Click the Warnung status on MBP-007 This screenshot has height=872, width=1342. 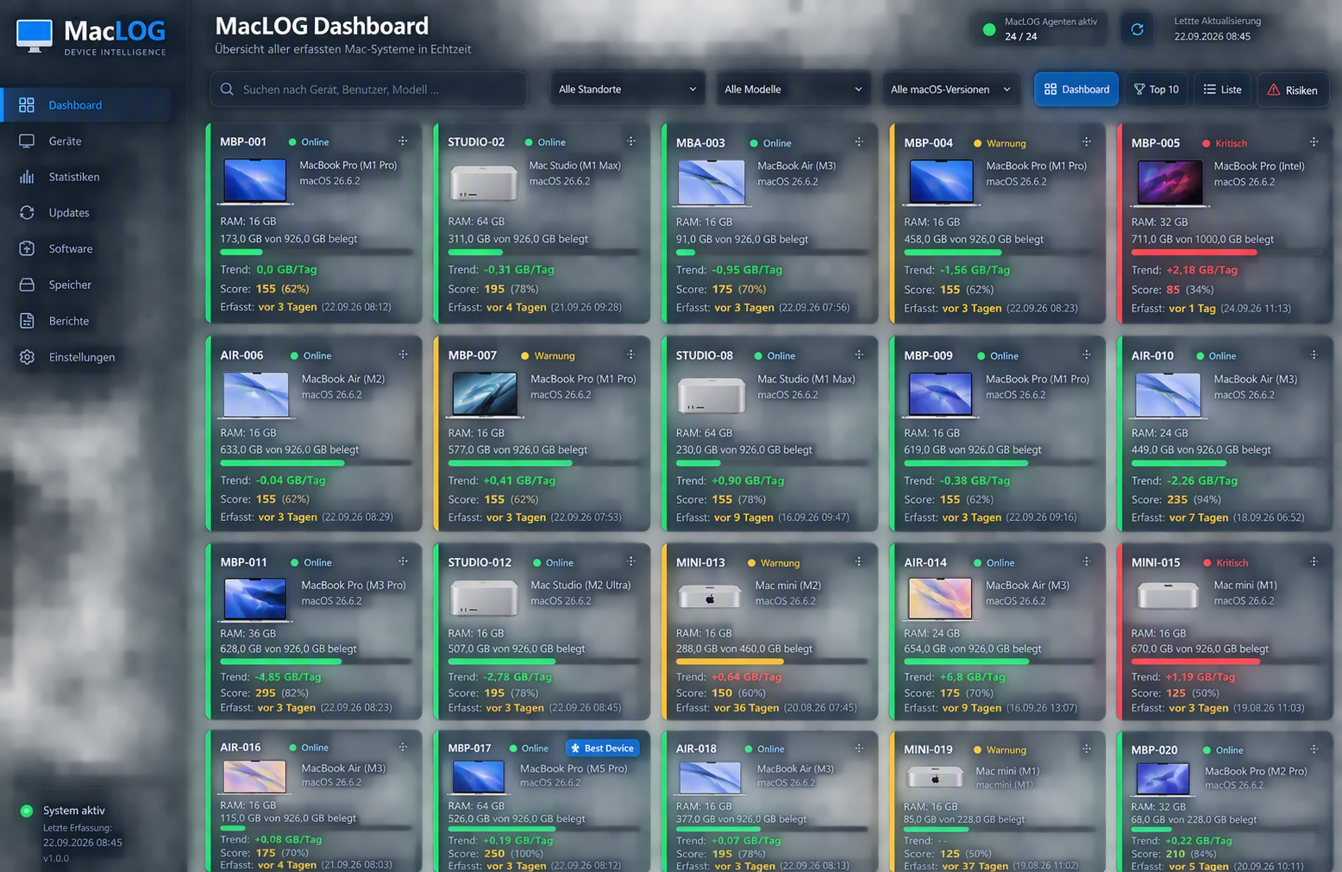coord(548,355)
